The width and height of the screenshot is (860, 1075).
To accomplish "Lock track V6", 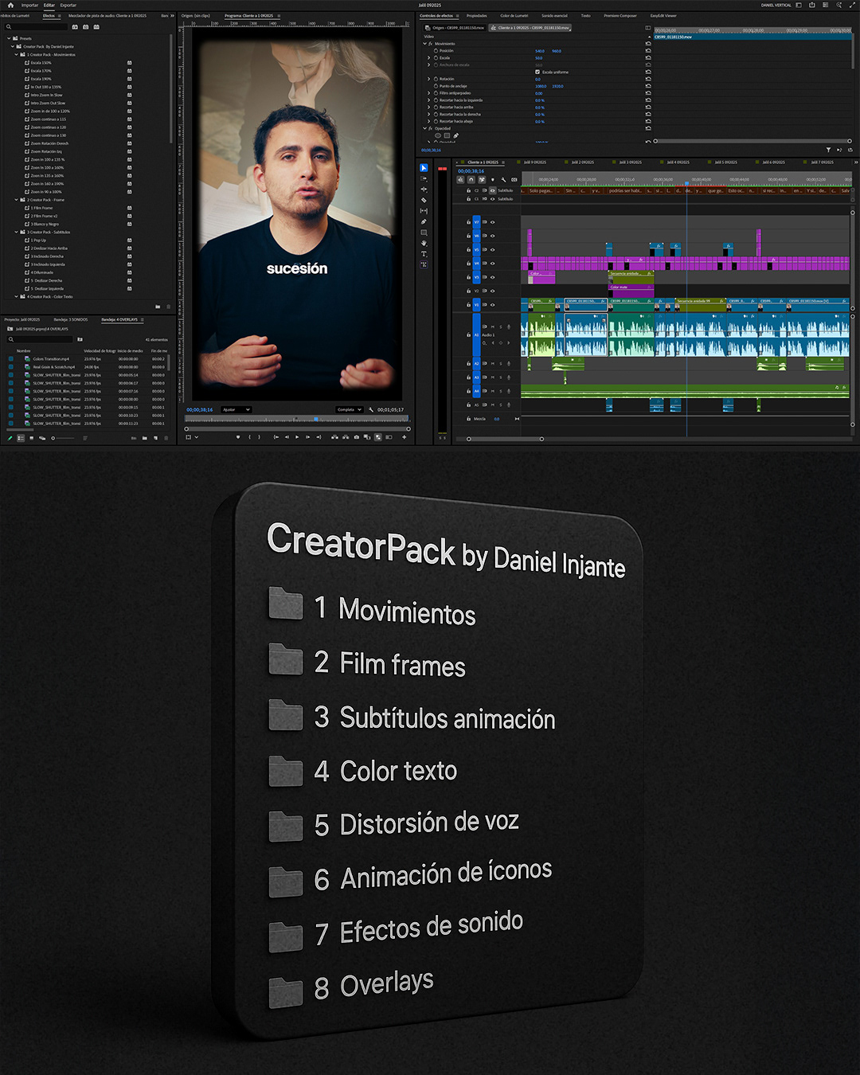I will (x=468, y=236).
